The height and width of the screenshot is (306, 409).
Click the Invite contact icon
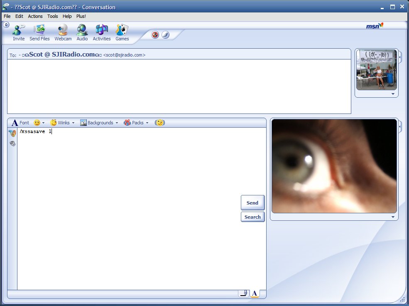(19, 32)
